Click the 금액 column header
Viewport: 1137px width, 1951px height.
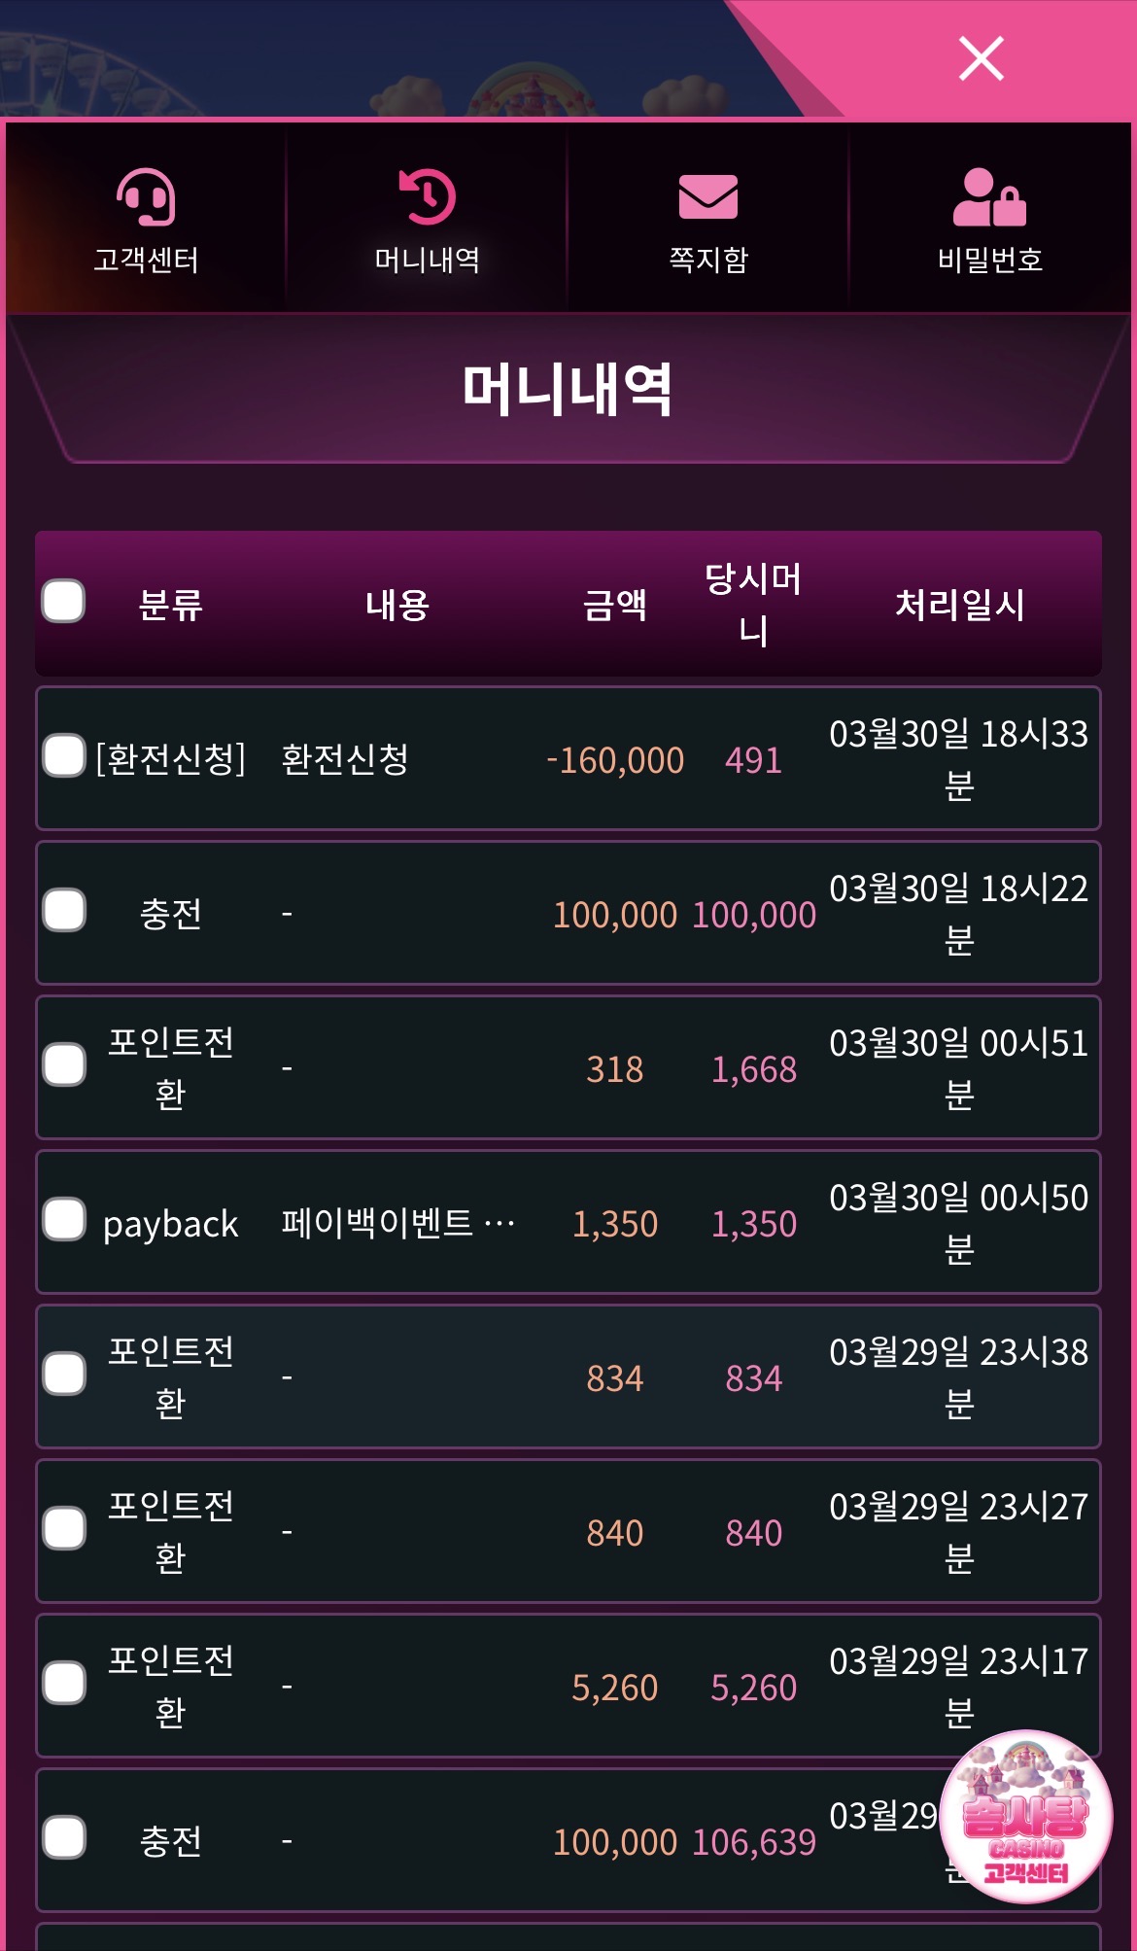pyautogui.click(x=614, y=605)
